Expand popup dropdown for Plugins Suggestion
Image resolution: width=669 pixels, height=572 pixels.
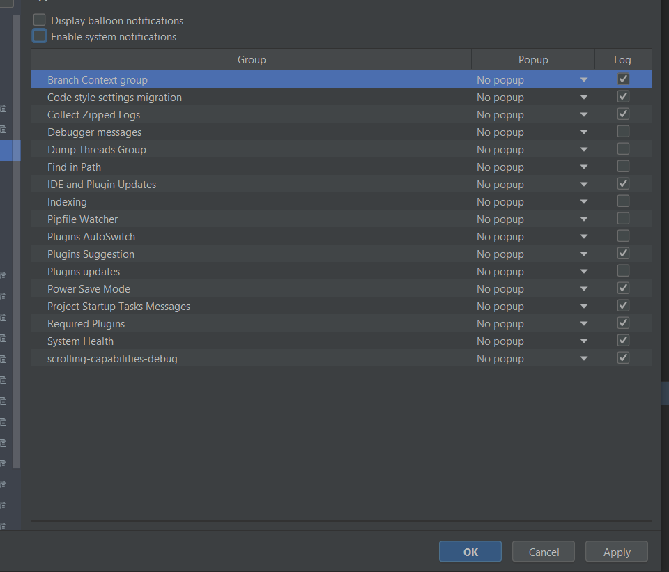pyautogui.click(x=583, y=254)
